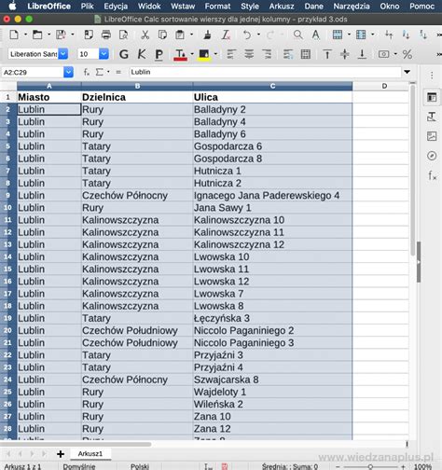The image size is (442, 470).
Task: Toggle italic K formatting button
Action: tap(142, 54)
